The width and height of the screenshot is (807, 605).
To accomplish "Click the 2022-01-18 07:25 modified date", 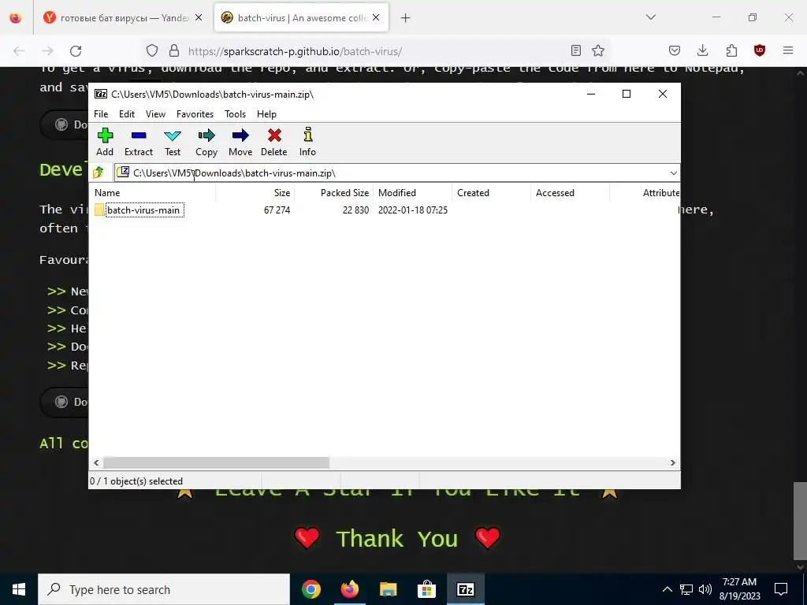I will click(413, 210).
